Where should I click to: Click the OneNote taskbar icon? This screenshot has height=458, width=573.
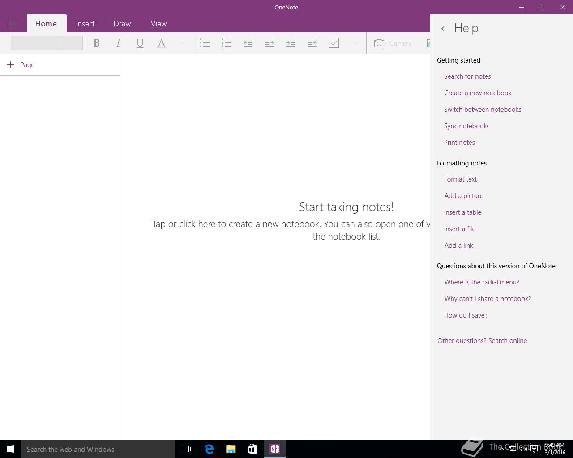pos(275,449)
